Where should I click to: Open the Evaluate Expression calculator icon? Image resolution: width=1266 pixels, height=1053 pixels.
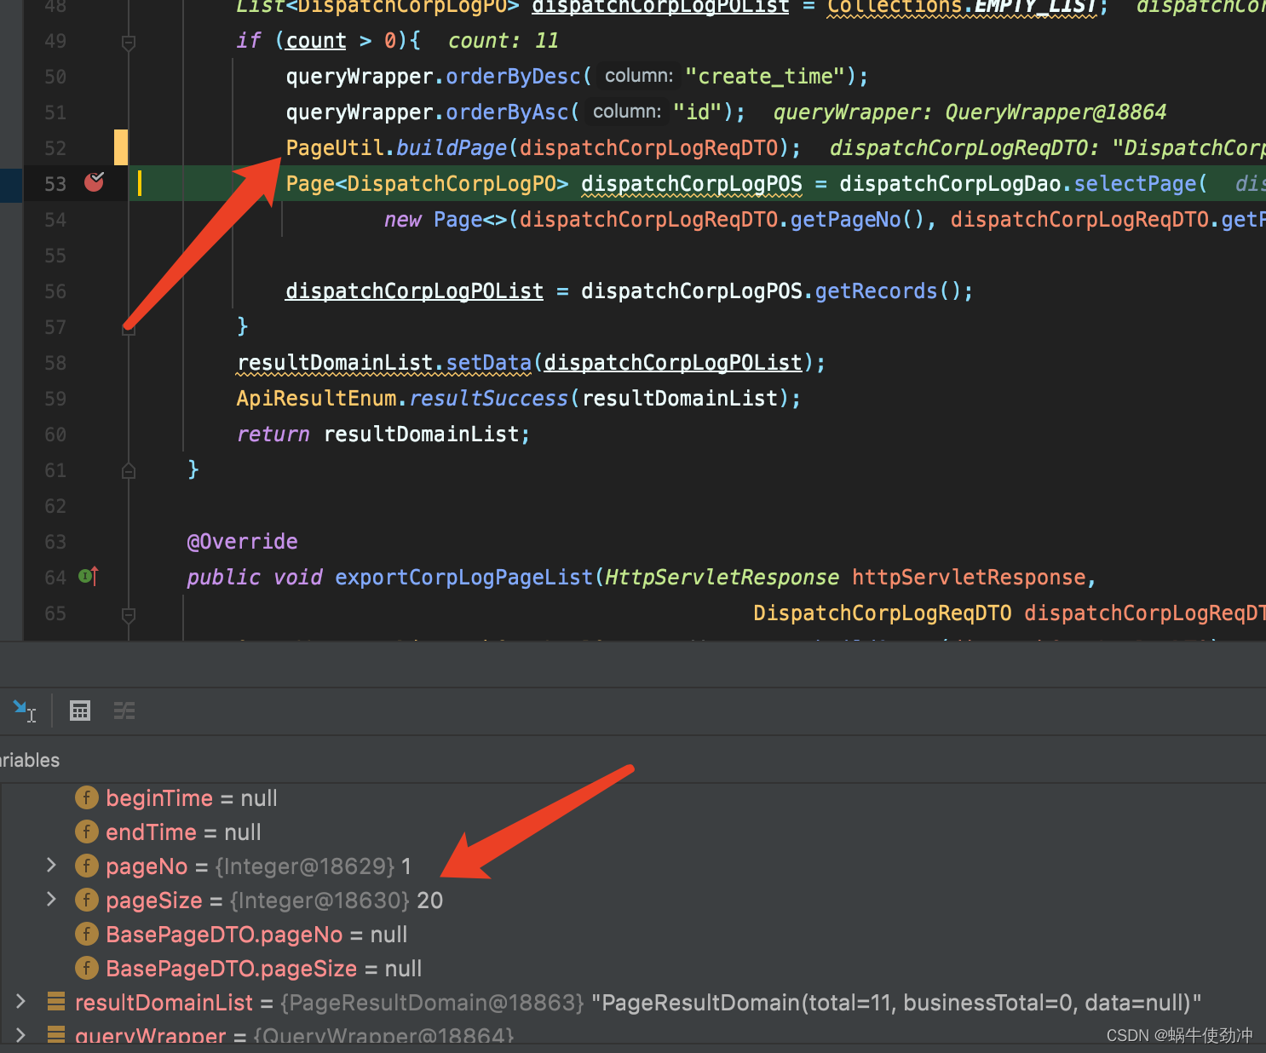(x=80, y=711)
